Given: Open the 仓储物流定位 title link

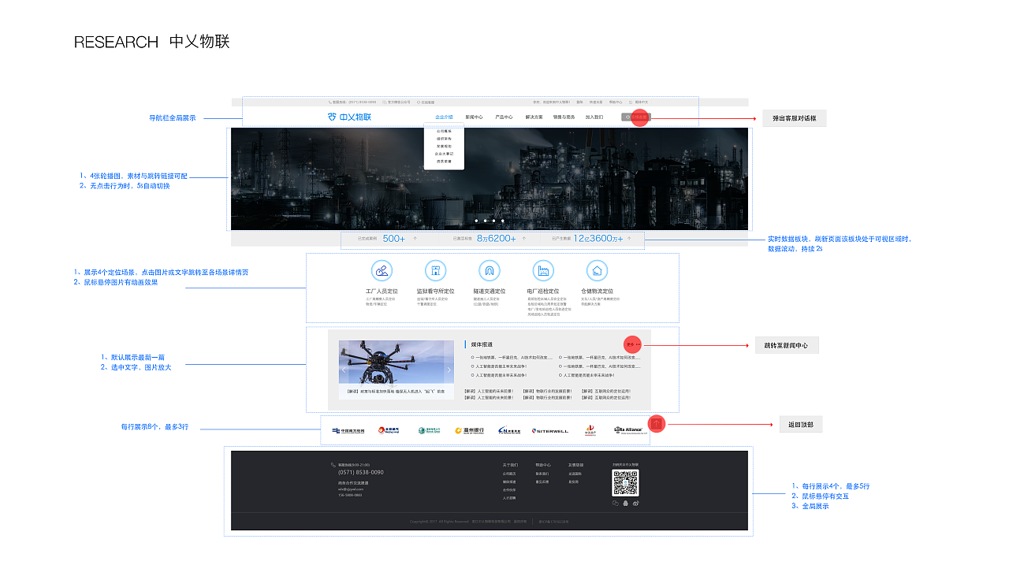Looking at the screenshot, I should click(x=598, y=292).
